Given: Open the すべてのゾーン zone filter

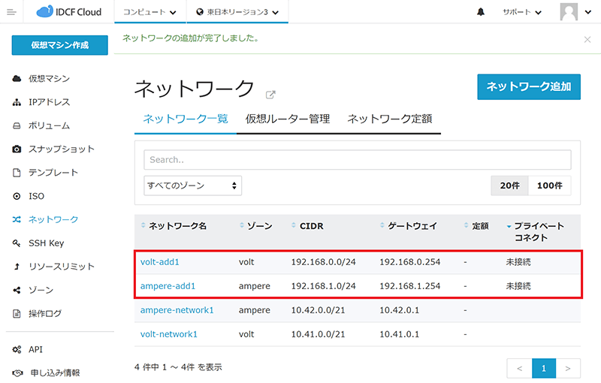Looking at the screenshot, I should tap(192, 185).
